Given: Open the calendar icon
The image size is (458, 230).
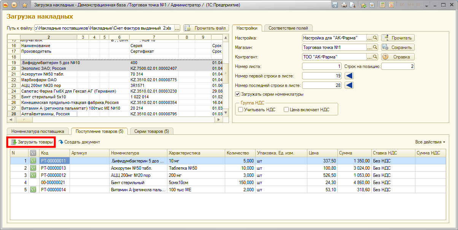Looking at the screenshot, I should tap(391, 5).
